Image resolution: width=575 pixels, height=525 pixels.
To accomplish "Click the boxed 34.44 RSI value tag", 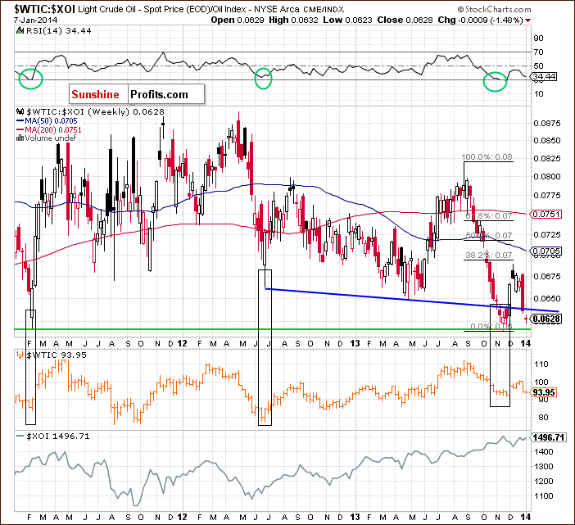I will 544,77.
